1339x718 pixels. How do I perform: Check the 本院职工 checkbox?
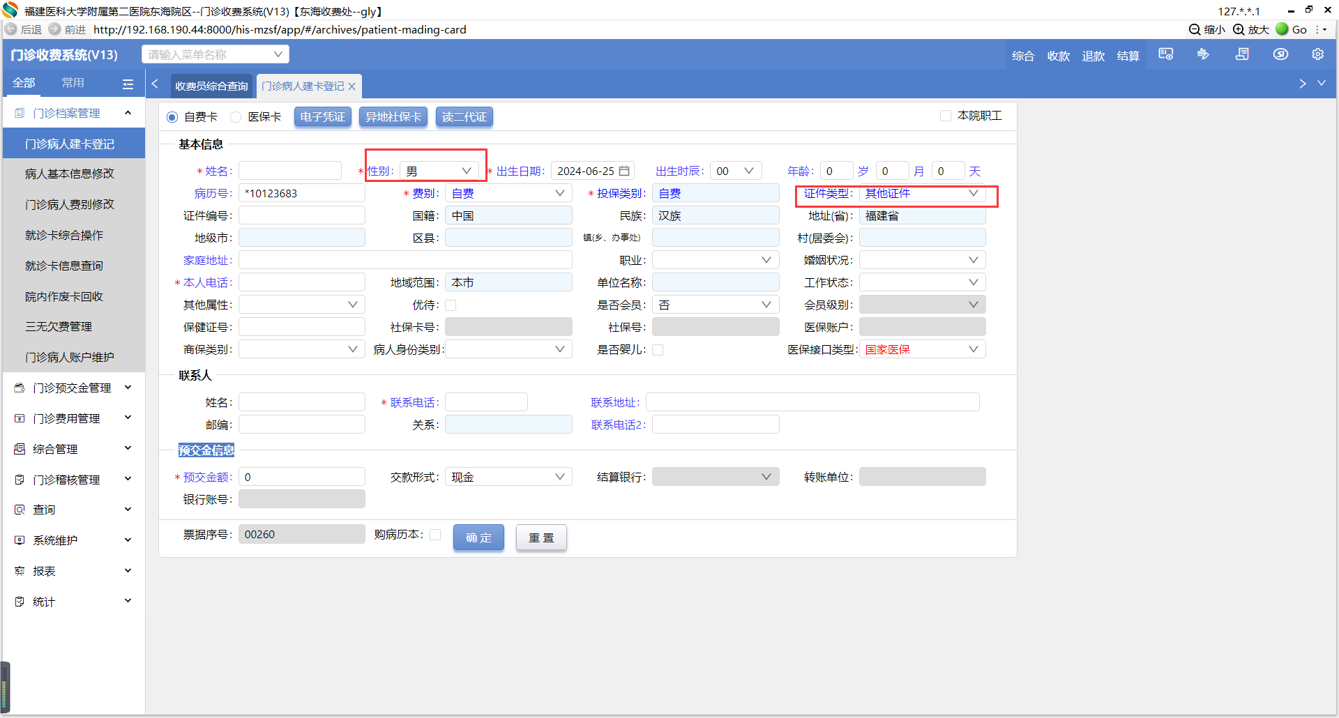(x=946, y=116)
